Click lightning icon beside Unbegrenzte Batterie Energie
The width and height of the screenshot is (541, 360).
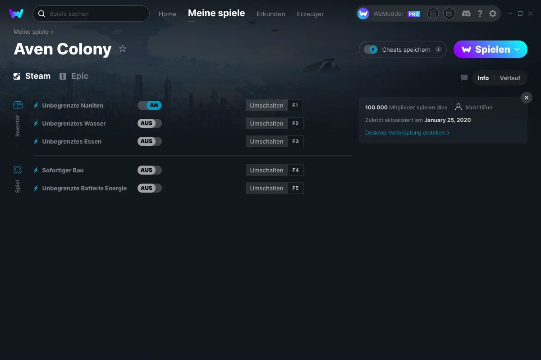pos(36,188)
